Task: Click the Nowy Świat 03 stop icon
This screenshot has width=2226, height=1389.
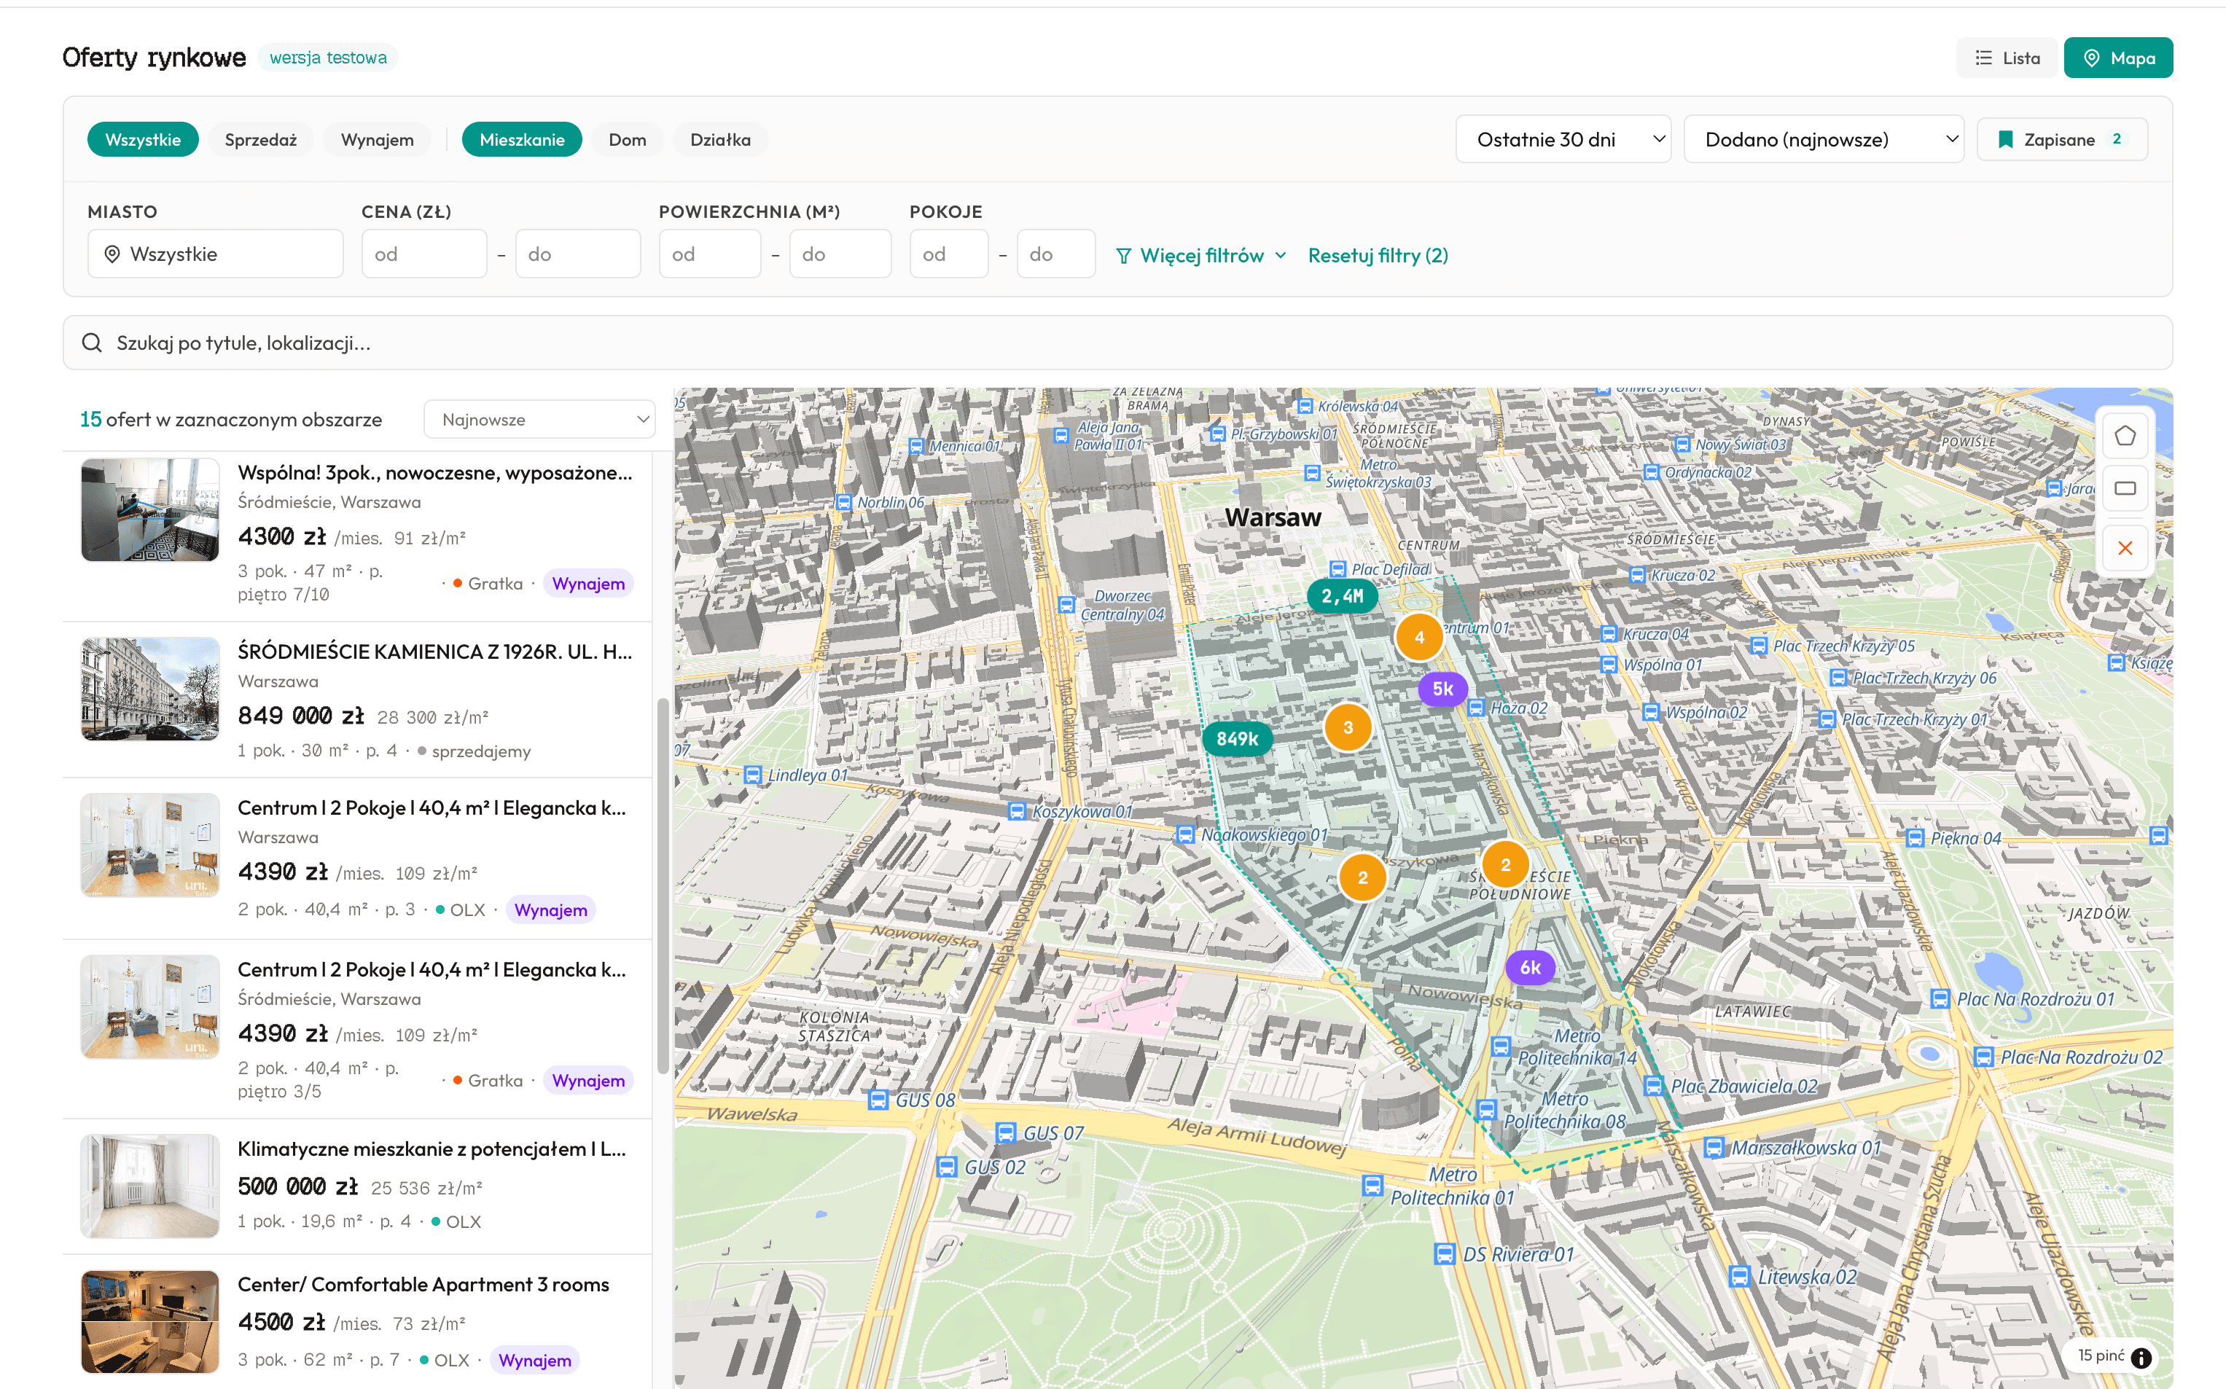Action: point(1682,445)
